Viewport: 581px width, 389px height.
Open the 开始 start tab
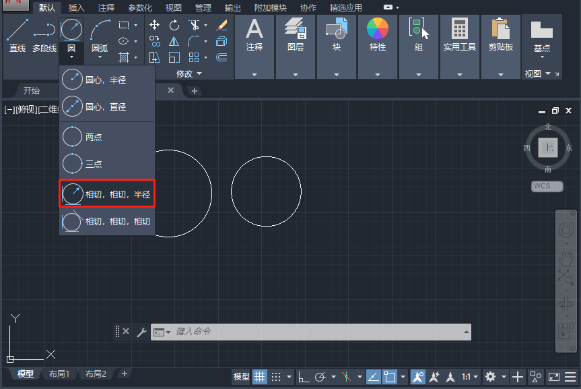pos(32,90)
